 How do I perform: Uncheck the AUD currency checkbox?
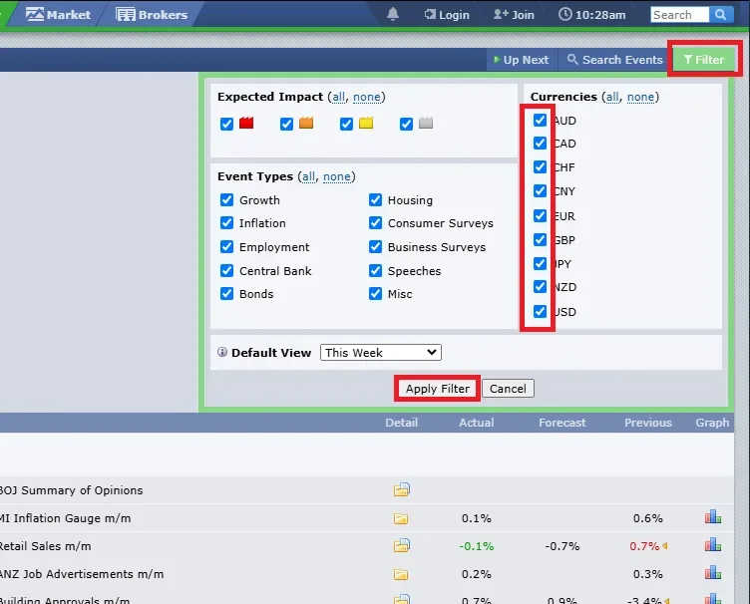click(540, 120)
